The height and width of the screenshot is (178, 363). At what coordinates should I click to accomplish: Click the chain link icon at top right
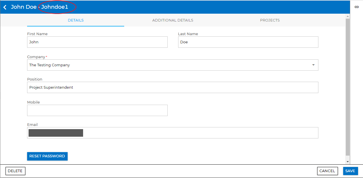click(x=357, y=7)
